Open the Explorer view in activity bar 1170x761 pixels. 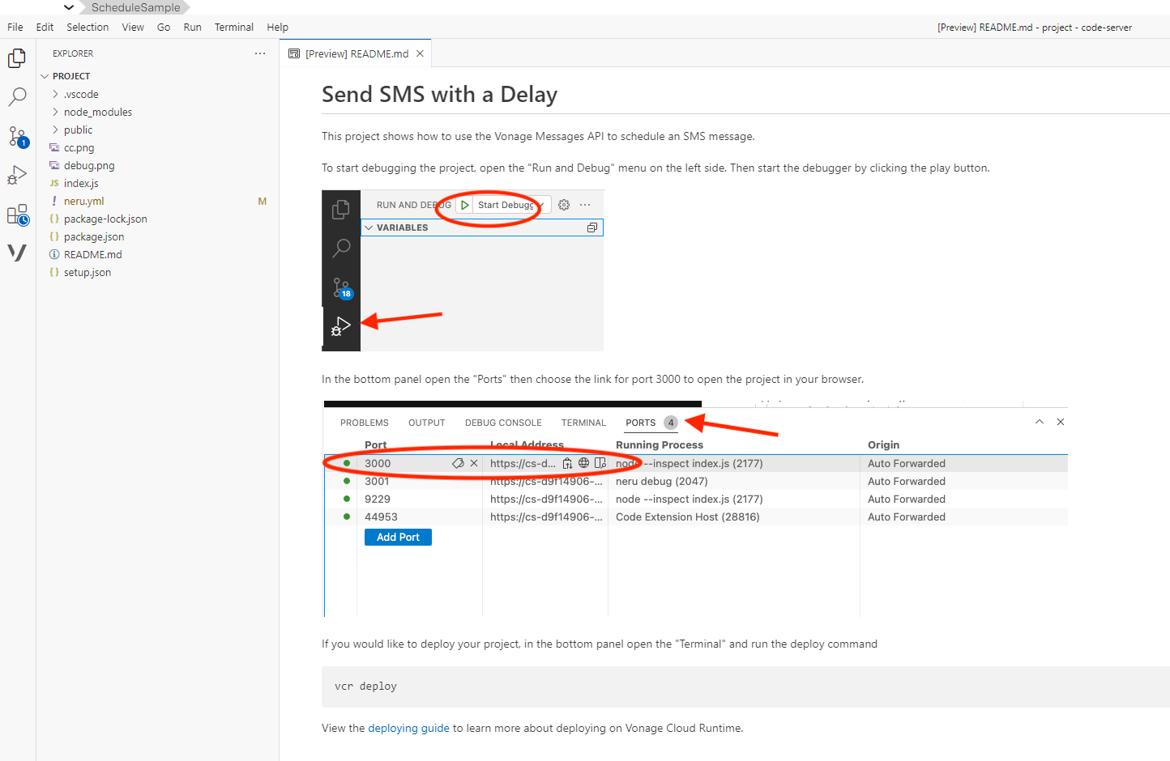point(17,58)
